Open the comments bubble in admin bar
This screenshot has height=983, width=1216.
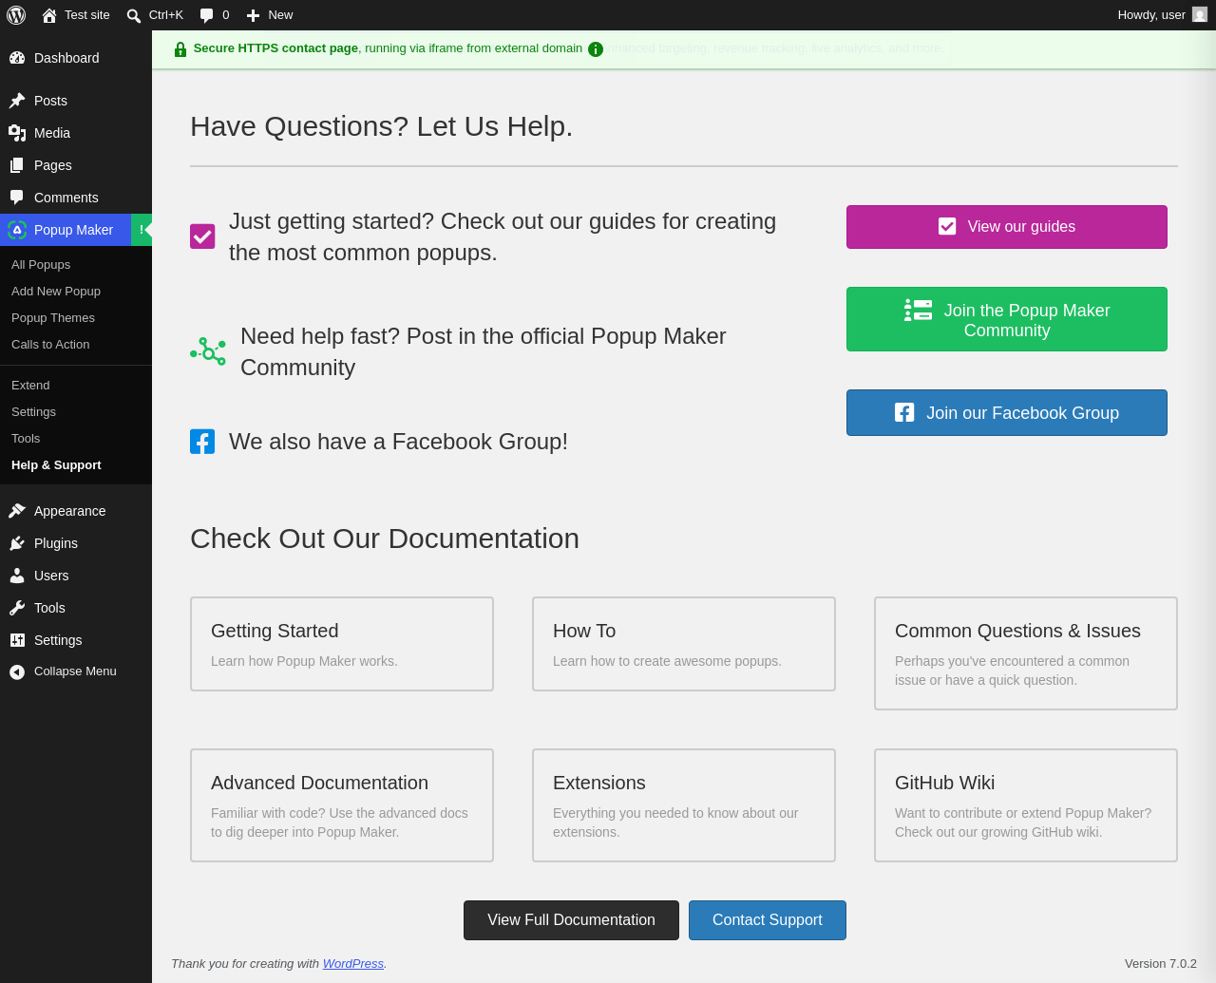pos(215,15)
